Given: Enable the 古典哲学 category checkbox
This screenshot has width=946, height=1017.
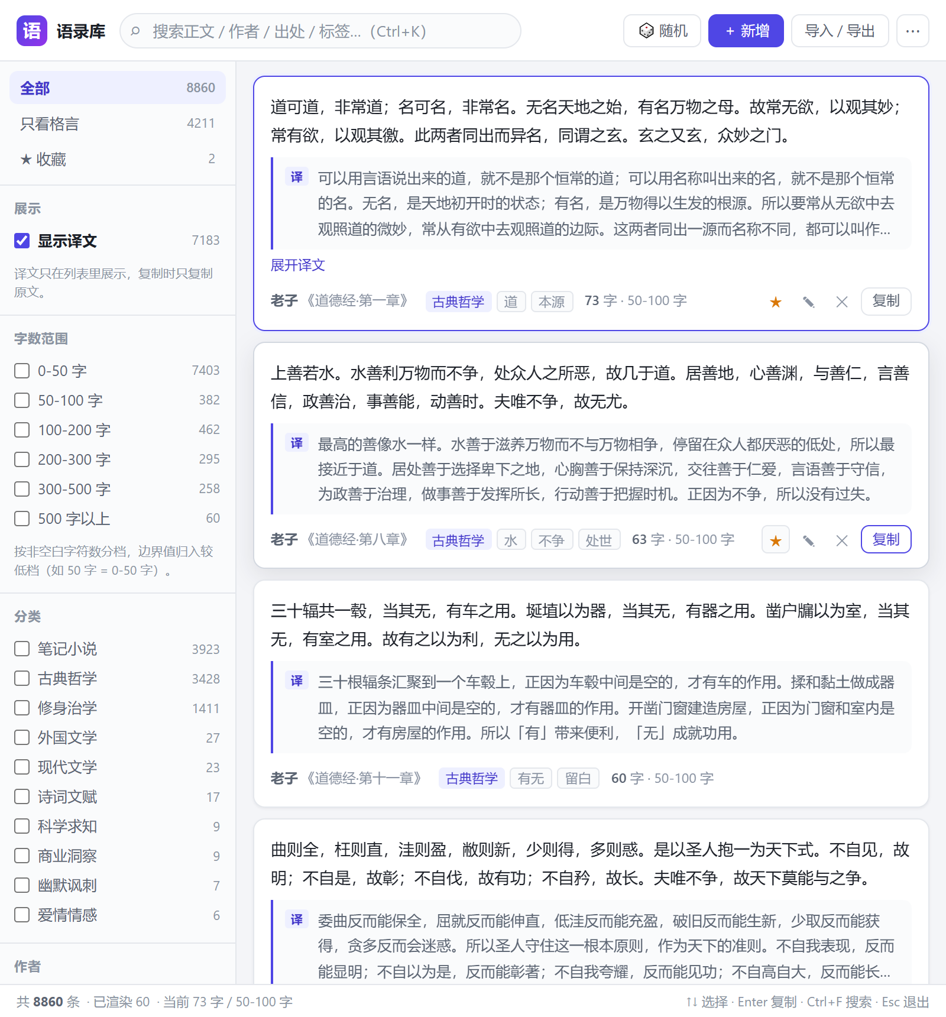Looking at the screenshot, I should pos(22,678).
